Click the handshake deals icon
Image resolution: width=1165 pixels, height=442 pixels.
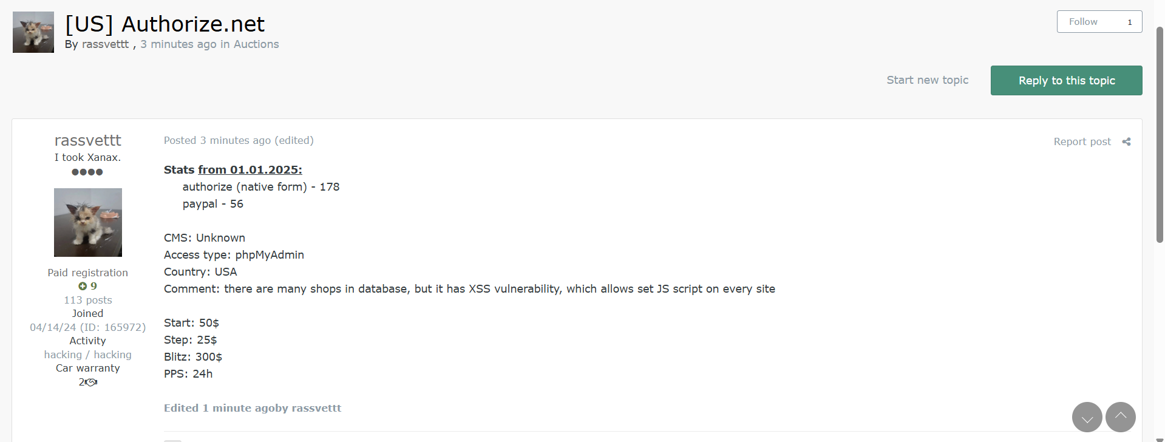[91, 382]
